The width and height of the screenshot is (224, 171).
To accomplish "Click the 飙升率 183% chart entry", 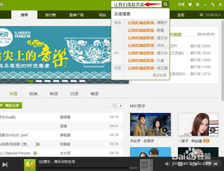I will tap(201, 53).
